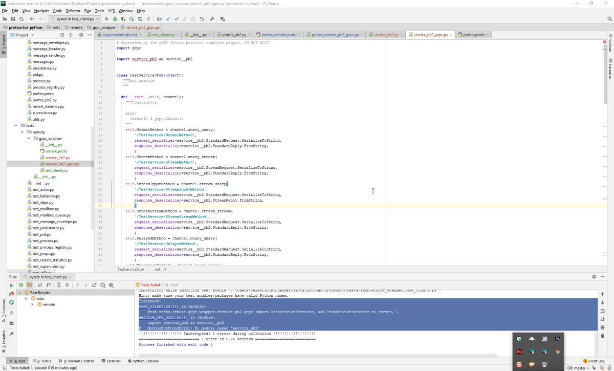This screenshot has height=371, width=614.
Task: Open test history clock icon
Action: coord(103,285)
